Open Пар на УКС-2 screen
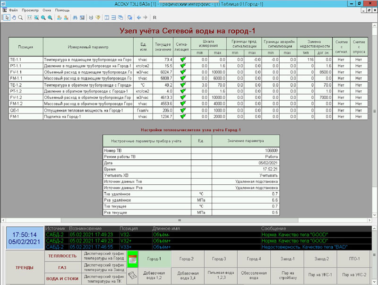The image size is (378, 285). pyautogui.click(x=354, y=275)
